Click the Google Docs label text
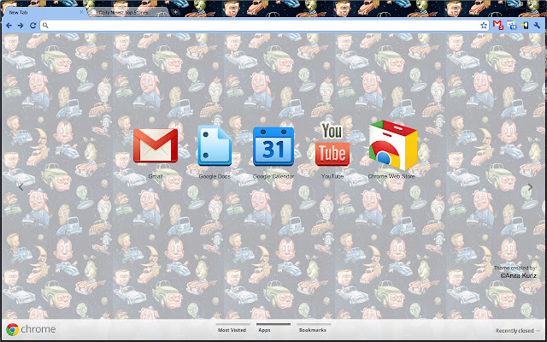This screenshot has width=547, height=342. pos(215,177)
